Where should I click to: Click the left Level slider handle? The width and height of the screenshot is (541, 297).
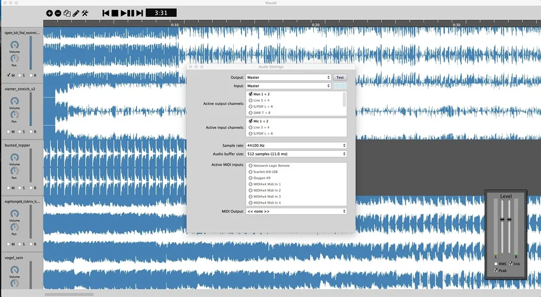tap(502, 219)
